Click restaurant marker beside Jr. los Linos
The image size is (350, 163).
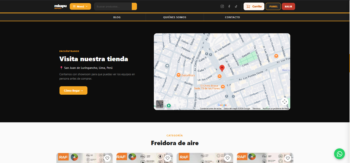(x=219, y=76)
